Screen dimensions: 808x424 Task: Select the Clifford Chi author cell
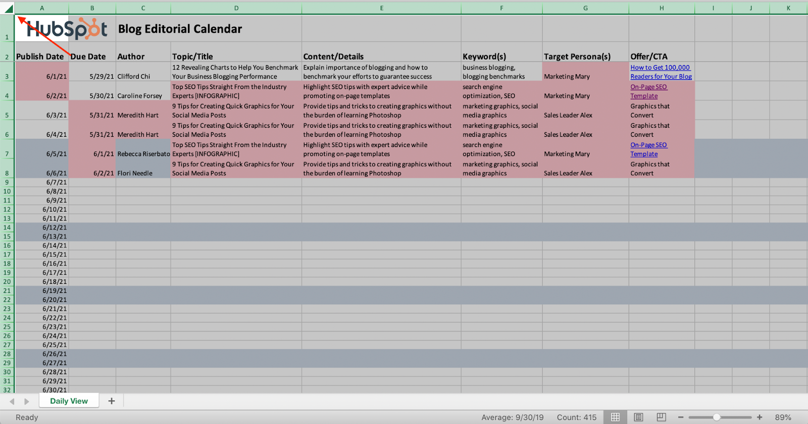[143, 72]
